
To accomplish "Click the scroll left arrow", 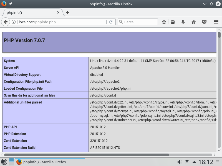I will click(2, 155).
